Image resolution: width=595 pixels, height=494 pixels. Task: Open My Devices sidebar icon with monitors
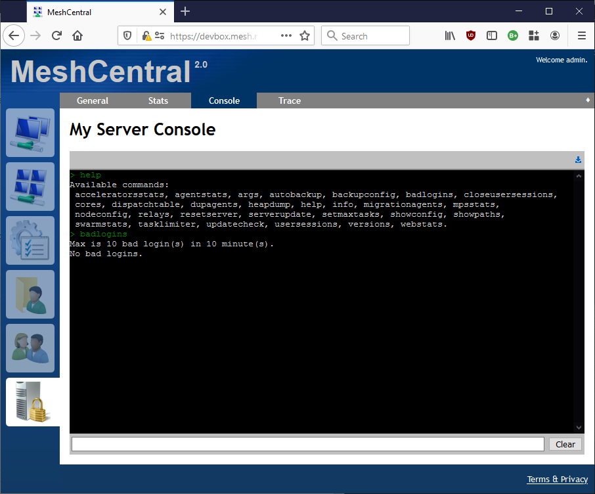30,133
